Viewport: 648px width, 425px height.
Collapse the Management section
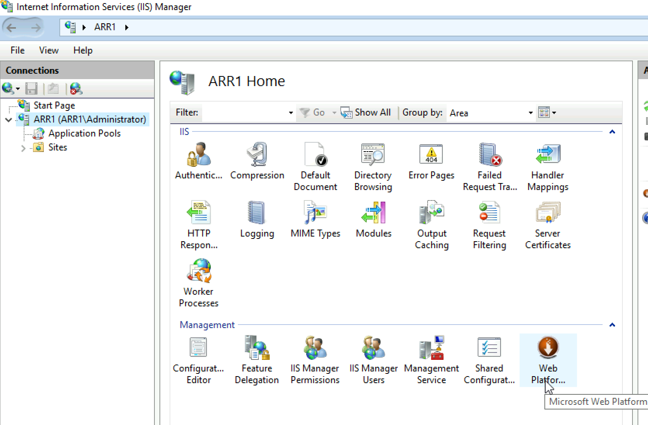point(612,325)
